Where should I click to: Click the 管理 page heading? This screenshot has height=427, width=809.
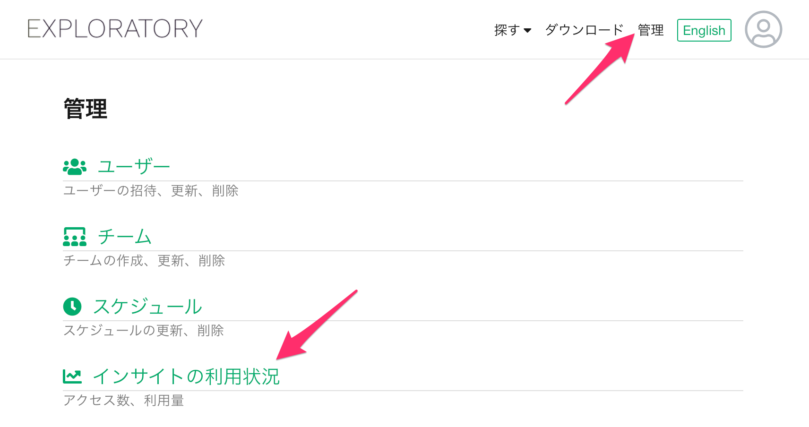86,109
